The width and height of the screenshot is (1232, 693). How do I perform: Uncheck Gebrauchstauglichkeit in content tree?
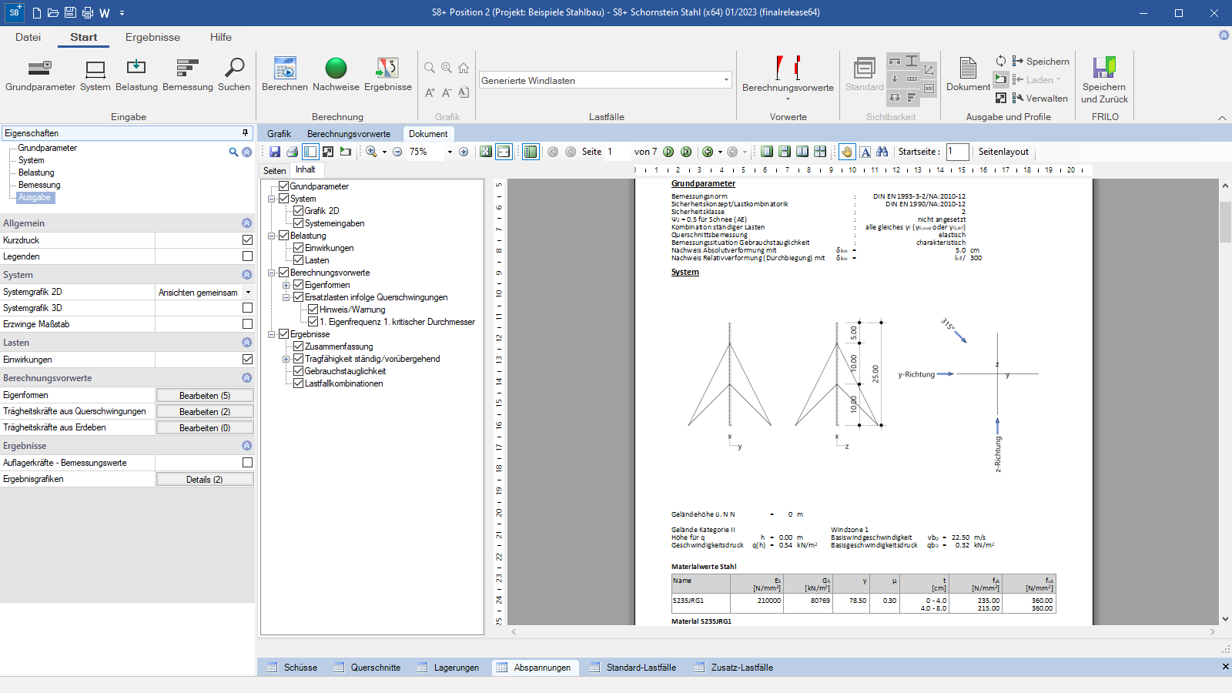pyautogui.click(x=299, y=371)
